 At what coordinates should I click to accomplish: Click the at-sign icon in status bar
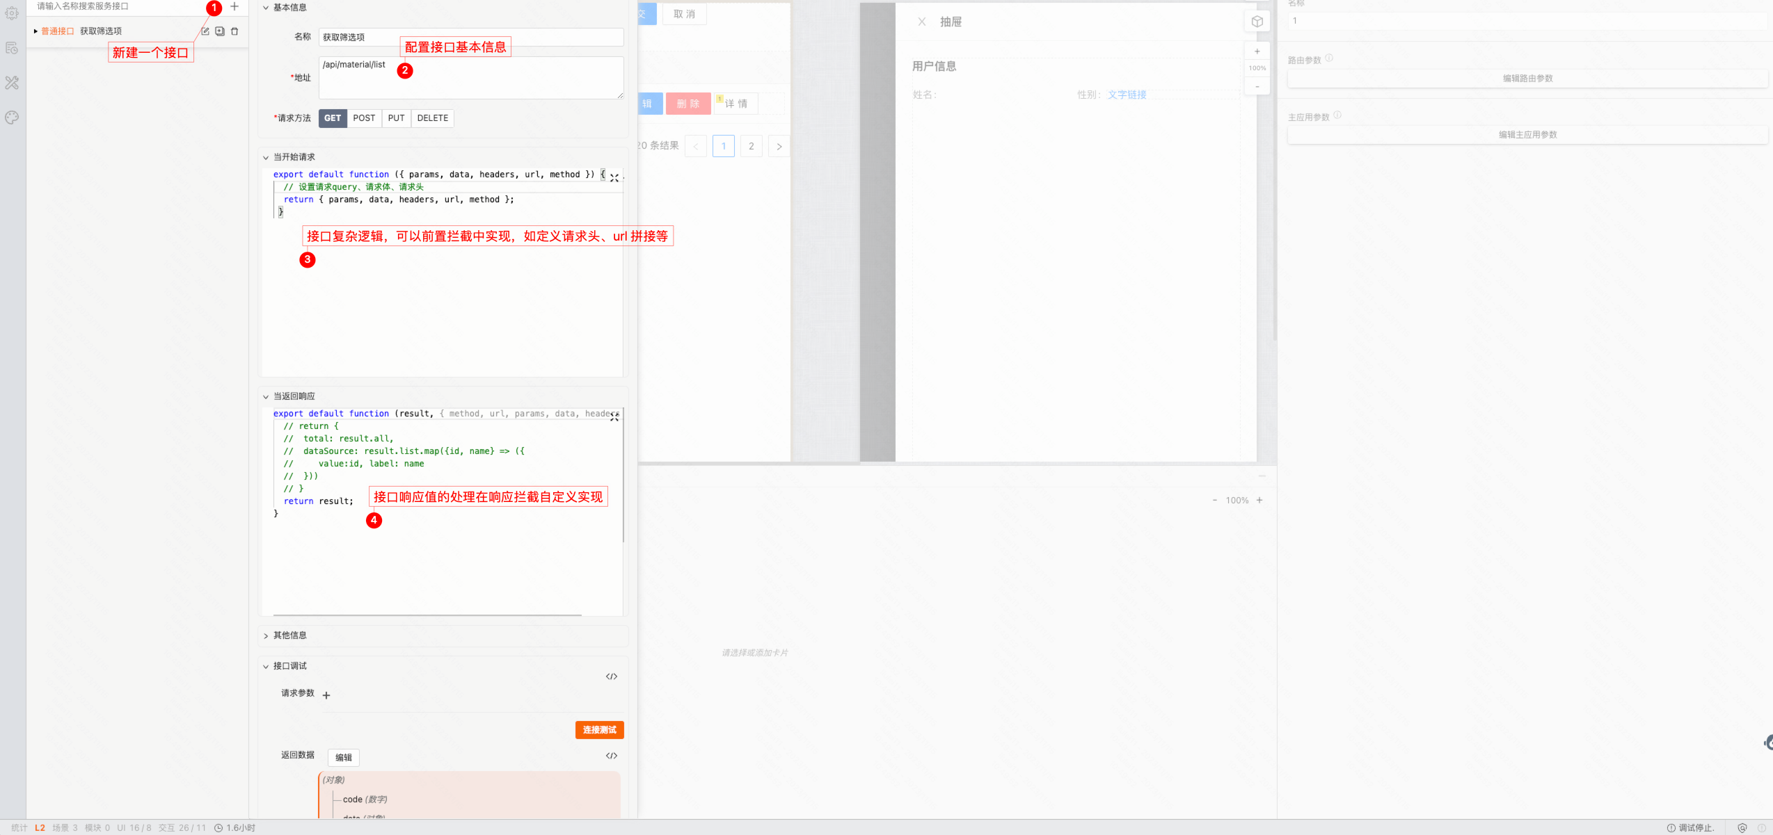1742,828
